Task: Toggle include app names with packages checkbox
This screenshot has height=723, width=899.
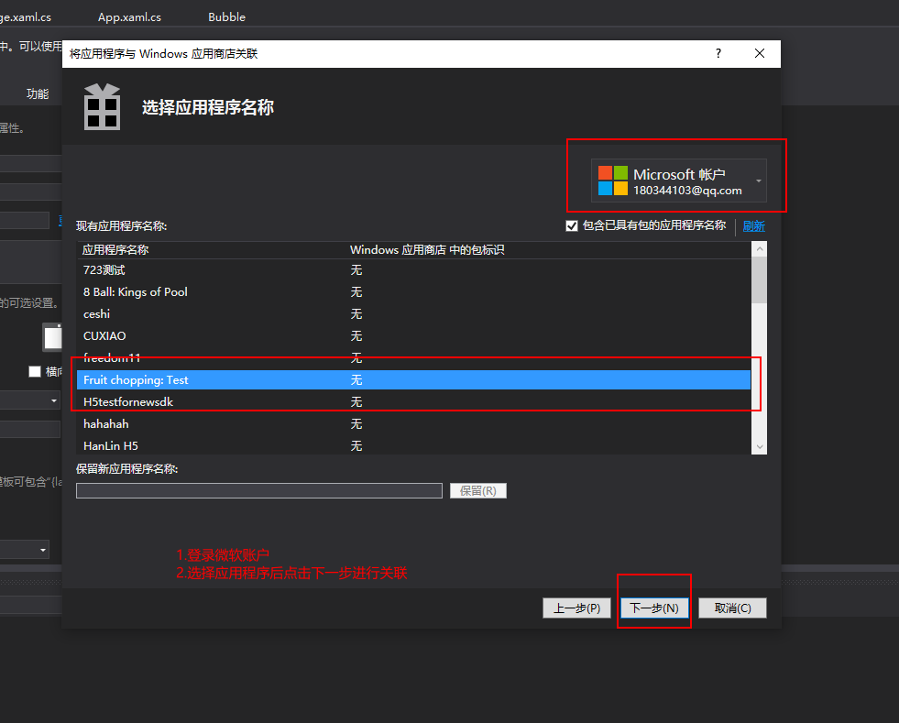Action: pos(572,226)
